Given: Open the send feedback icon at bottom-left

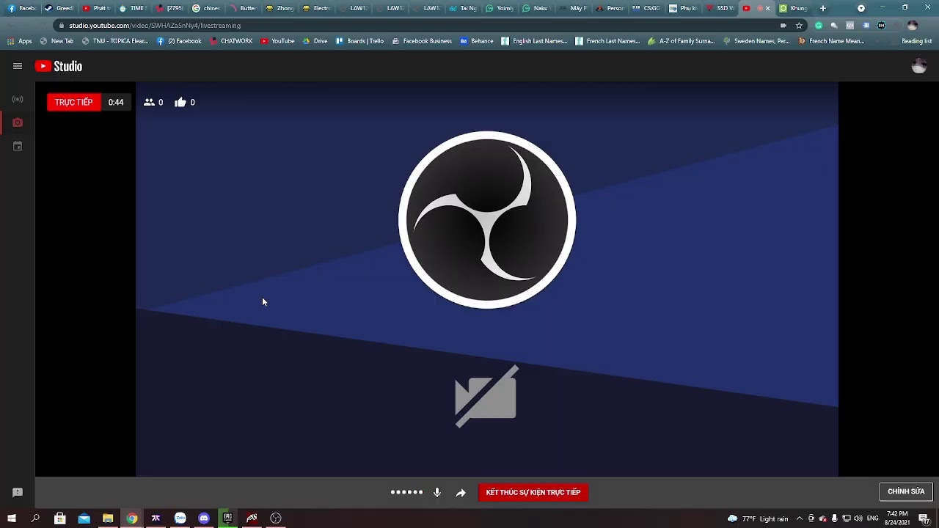Looking at the screenshot, I should tap(18, 493).
